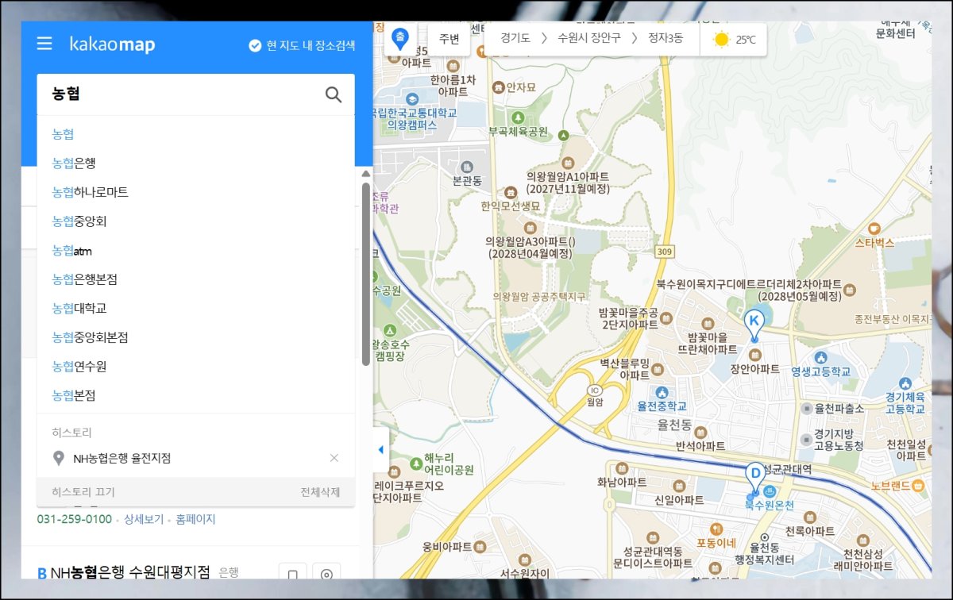Click the 율전중학교 school icon
Viewport: 953px width, 600px height.
pos(662,391)
